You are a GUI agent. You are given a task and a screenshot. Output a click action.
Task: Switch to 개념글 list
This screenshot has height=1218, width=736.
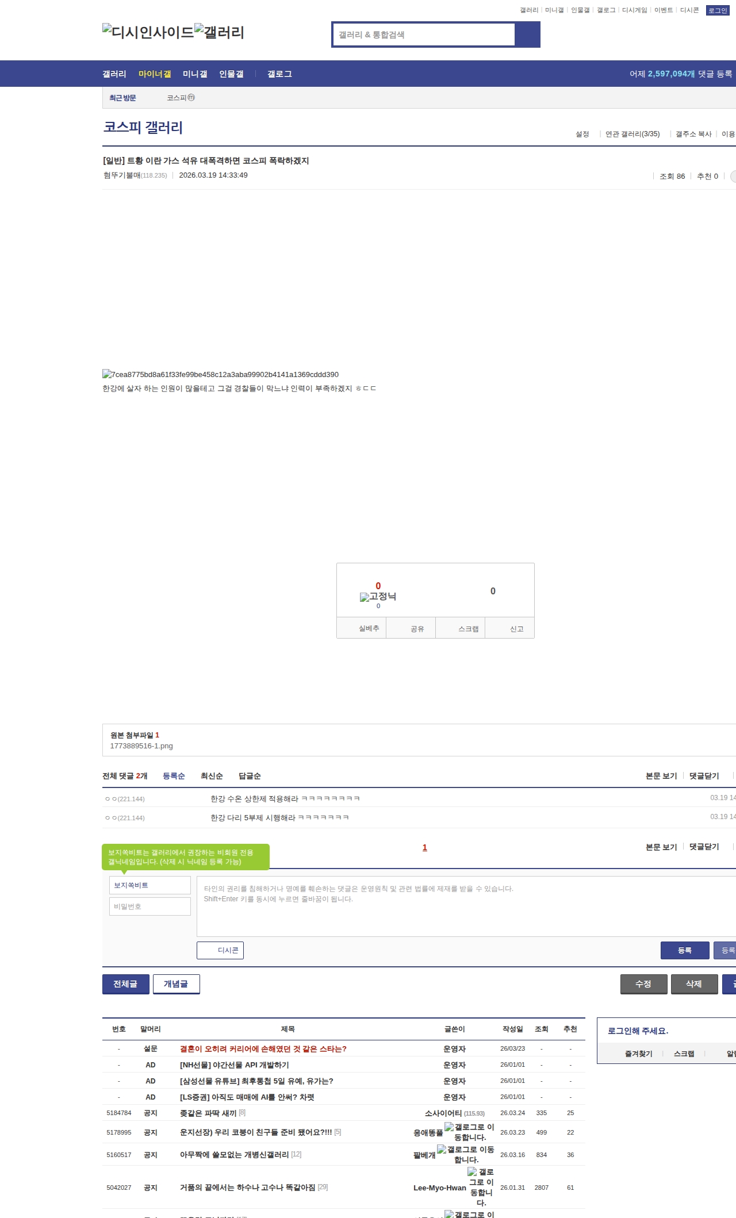click(x=176, y=984)
